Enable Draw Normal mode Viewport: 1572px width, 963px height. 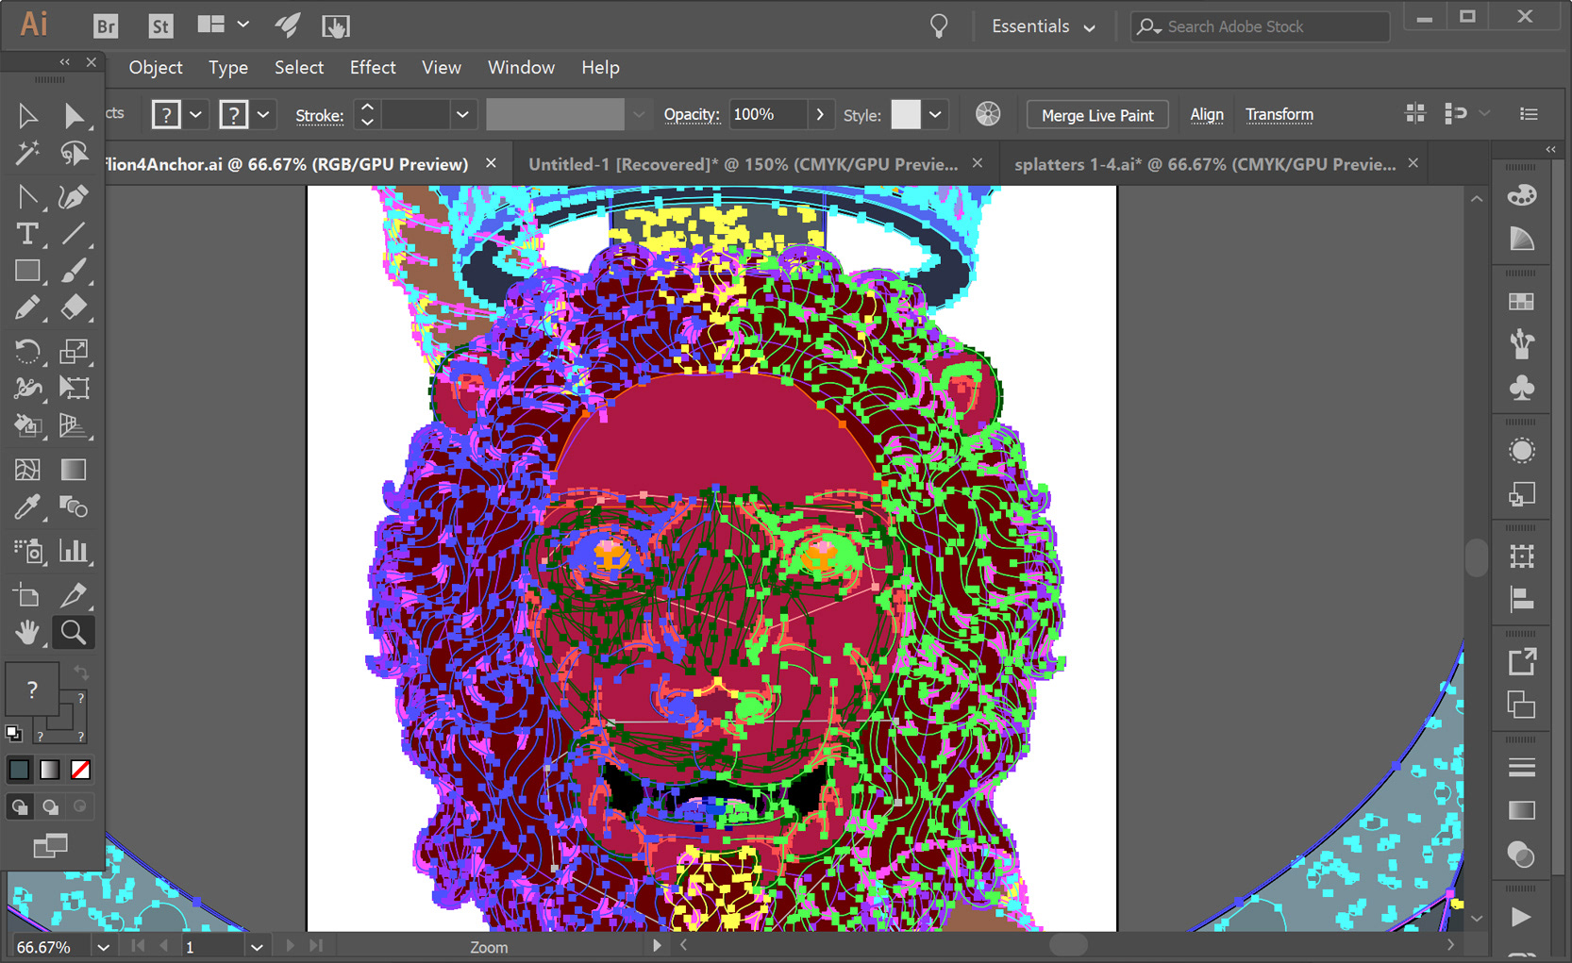pos(19,807)
